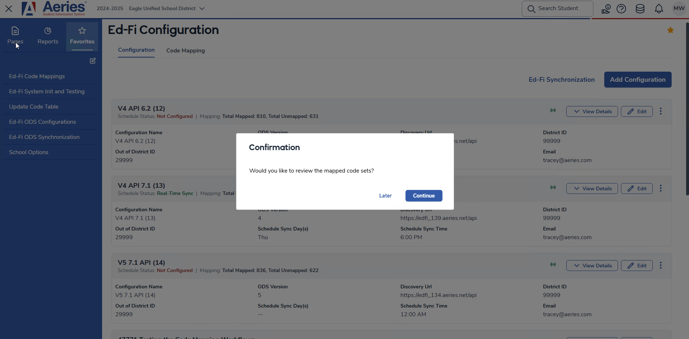Click the V5 7.1 API (14) card heading
The width and height of the screenshot is (689, 339).
coord(141,263)
